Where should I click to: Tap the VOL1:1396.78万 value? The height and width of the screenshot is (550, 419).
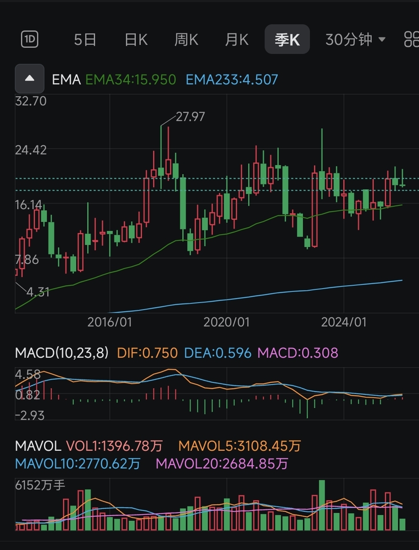(114, 446)
